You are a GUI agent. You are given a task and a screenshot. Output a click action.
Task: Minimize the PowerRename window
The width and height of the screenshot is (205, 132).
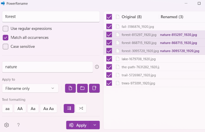coord(186,3)
